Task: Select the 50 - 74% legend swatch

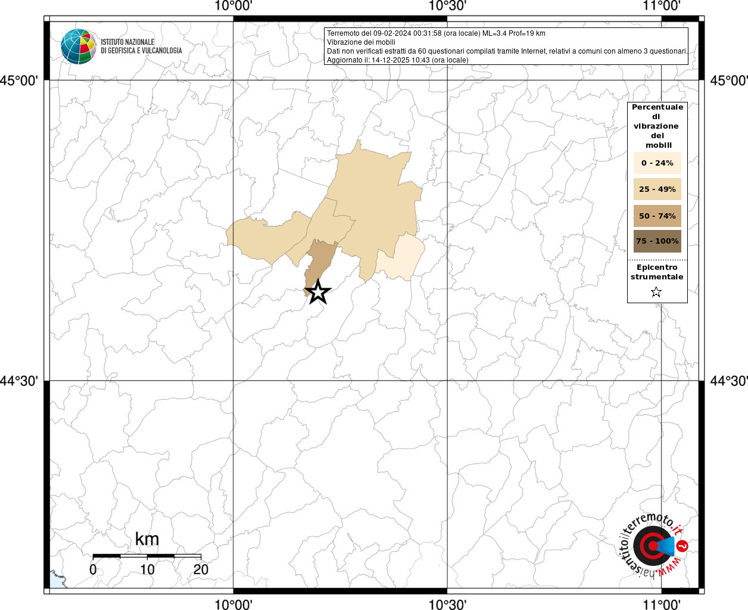Action: coord(657,216)
